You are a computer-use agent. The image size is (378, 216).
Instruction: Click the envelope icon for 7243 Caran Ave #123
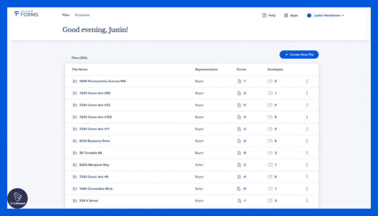(x=270, y=117)
